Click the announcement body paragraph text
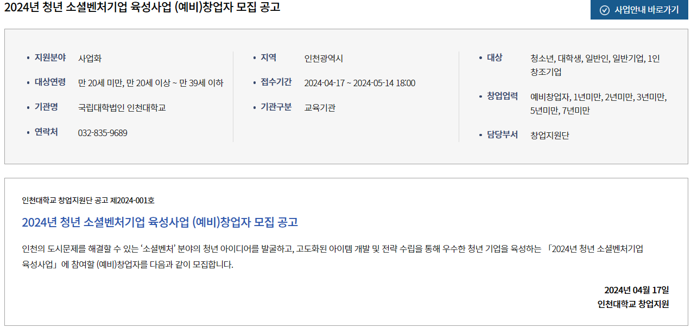 coord(332,258)
